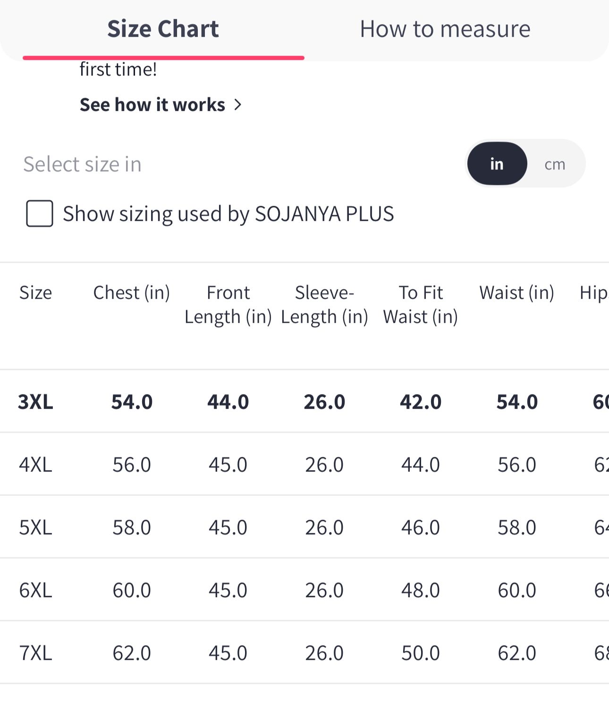Click the Select size in label
This screenshot has width=609, height=701.
point(83,164)
